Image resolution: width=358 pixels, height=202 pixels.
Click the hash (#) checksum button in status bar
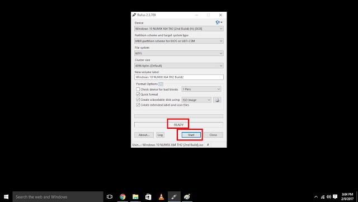pos(208,145)
